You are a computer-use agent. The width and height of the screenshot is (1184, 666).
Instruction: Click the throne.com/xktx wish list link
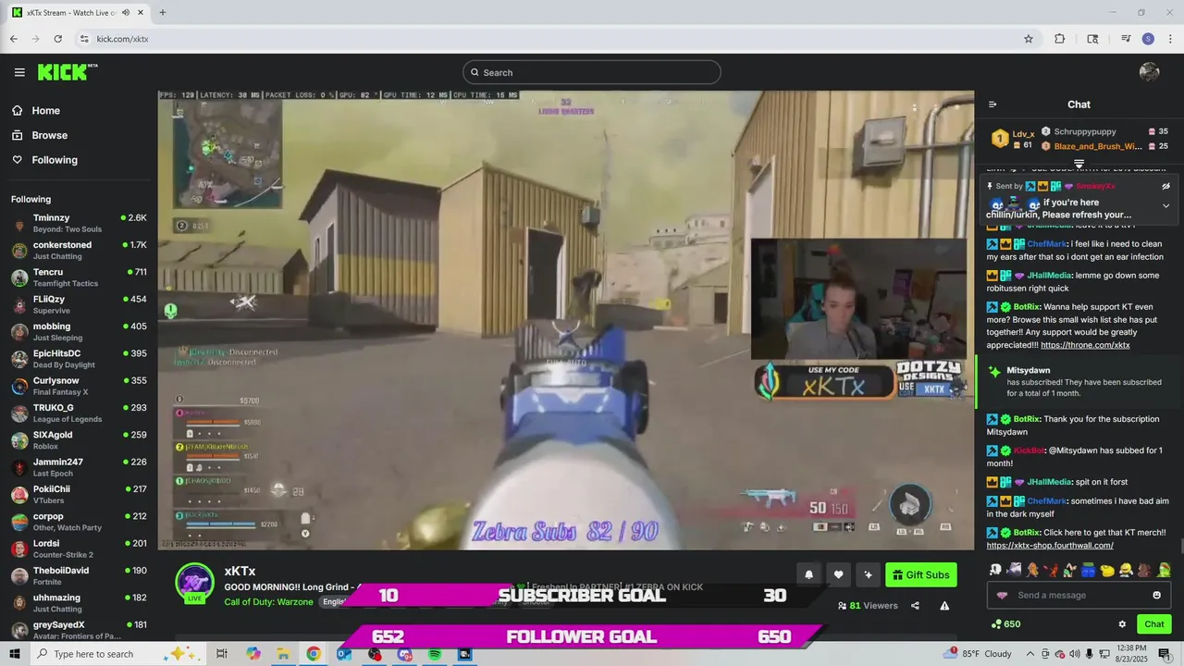(x=1085, y=345)
